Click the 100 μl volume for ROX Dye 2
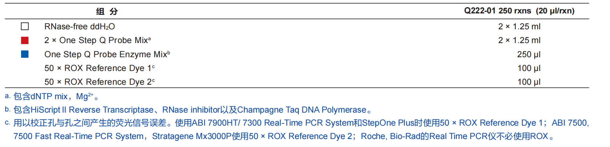Image resolution: width=610 pixels, height=147 pixels. coord(529,82)
